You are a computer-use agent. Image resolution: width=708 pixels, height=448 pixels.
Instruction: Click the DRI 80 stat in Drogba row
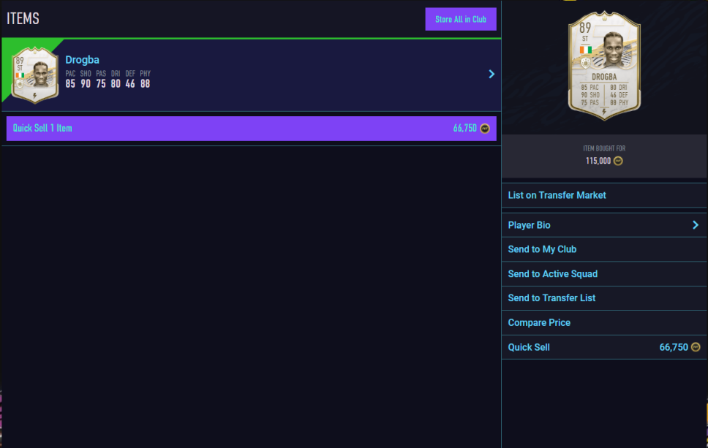[x=116, y=80]
